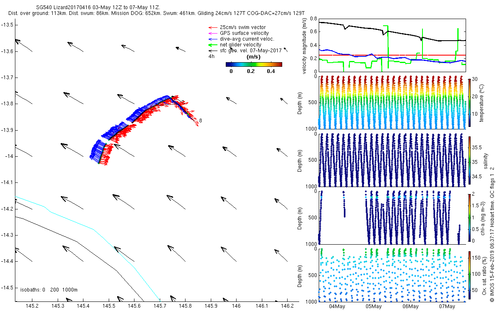Click the '1.5' tick on the chl-a colorbar
This screenshot has height=311, width=498.
point(476,205)
